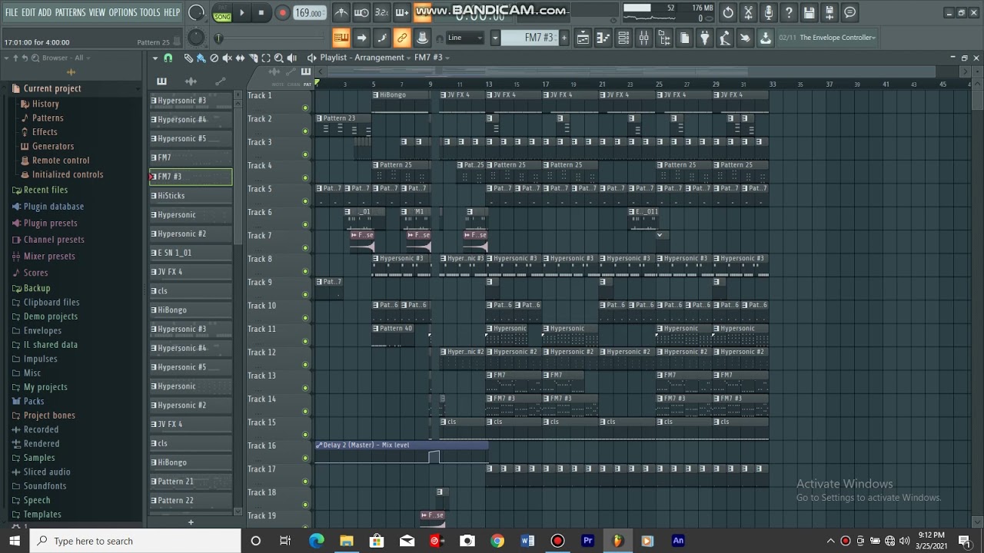984x553 pixels.
Task: Click the plus button below pattern list
Action: tap(191, 522)
